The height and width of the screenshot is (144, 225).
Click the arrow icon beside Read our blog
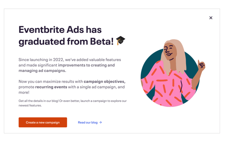[101, 122]
